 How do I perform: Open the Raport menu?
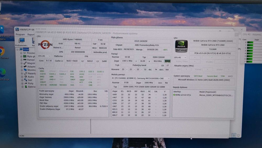click(31, 34)
